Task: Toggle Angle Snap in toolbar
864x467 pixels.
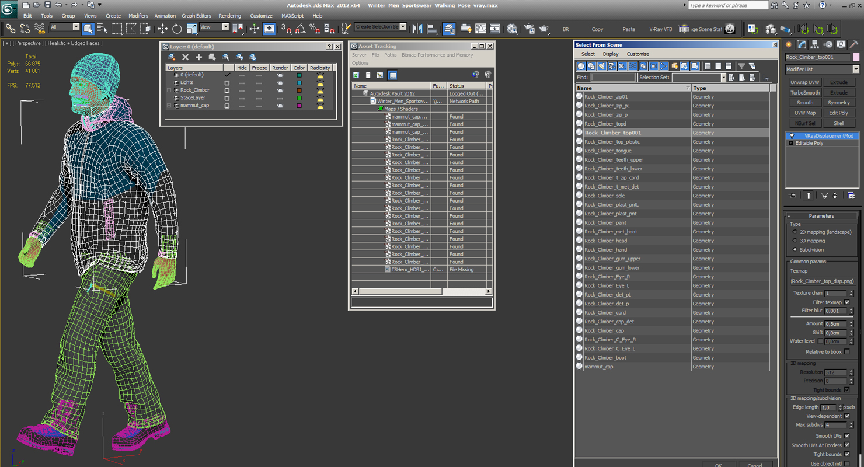Action: (300, 28)
